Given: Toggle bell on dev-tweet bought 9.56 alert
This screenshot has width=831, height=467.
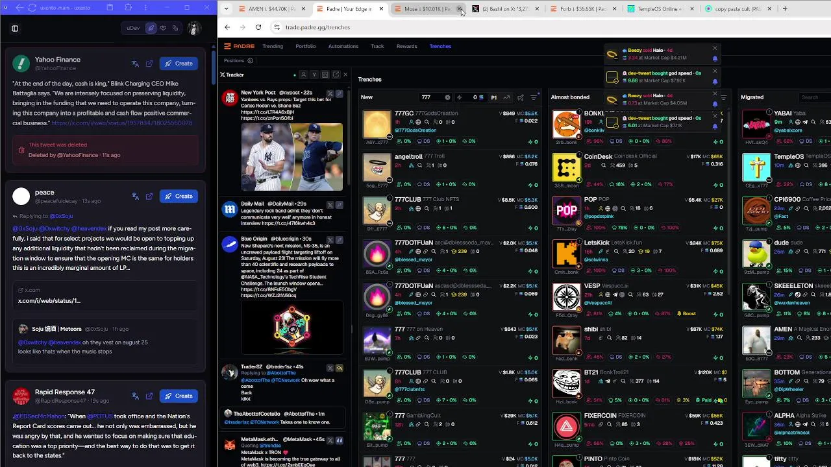Looking at the screenshot, I should pos(715,81).
